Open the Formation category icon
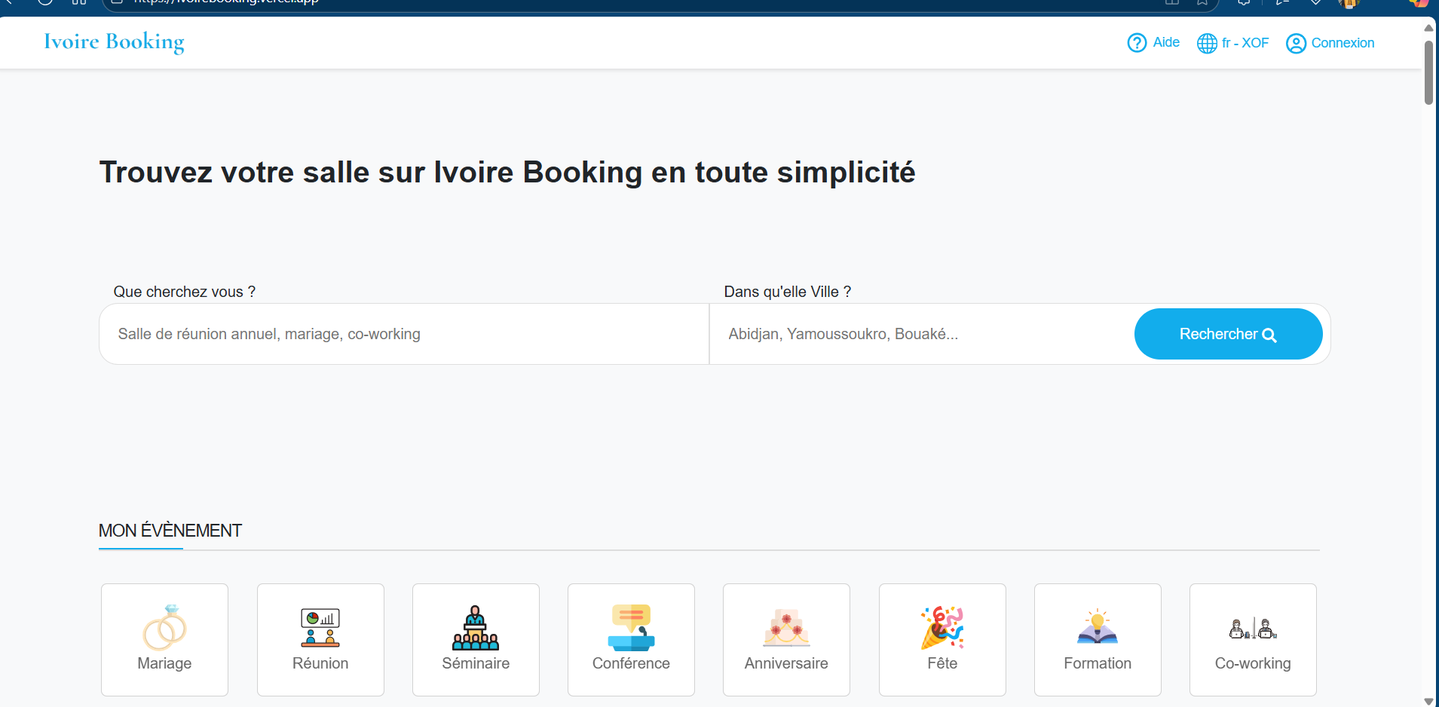 (x=1098, y=627)
